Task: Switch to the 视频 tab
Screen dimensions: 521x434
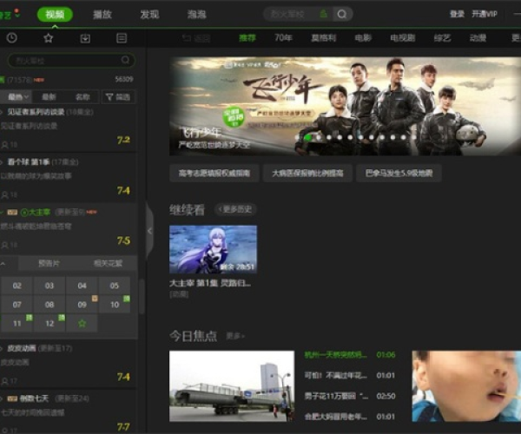Action: pyautogui.click(x=55, y=14)
